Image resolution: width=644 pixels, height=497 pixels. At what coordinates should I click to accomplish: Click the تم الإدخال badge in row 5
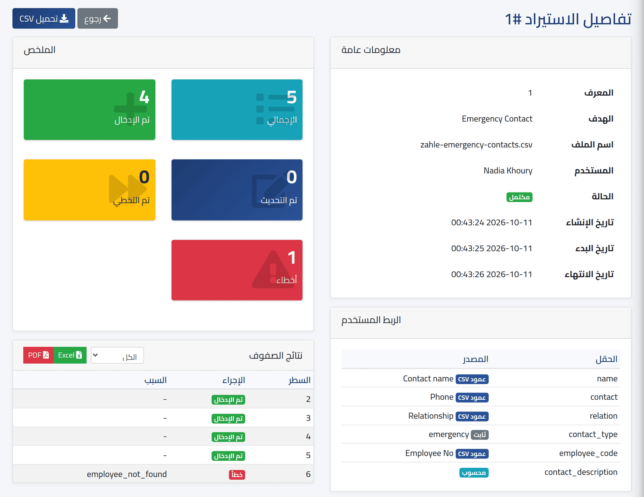coord(228,456)
